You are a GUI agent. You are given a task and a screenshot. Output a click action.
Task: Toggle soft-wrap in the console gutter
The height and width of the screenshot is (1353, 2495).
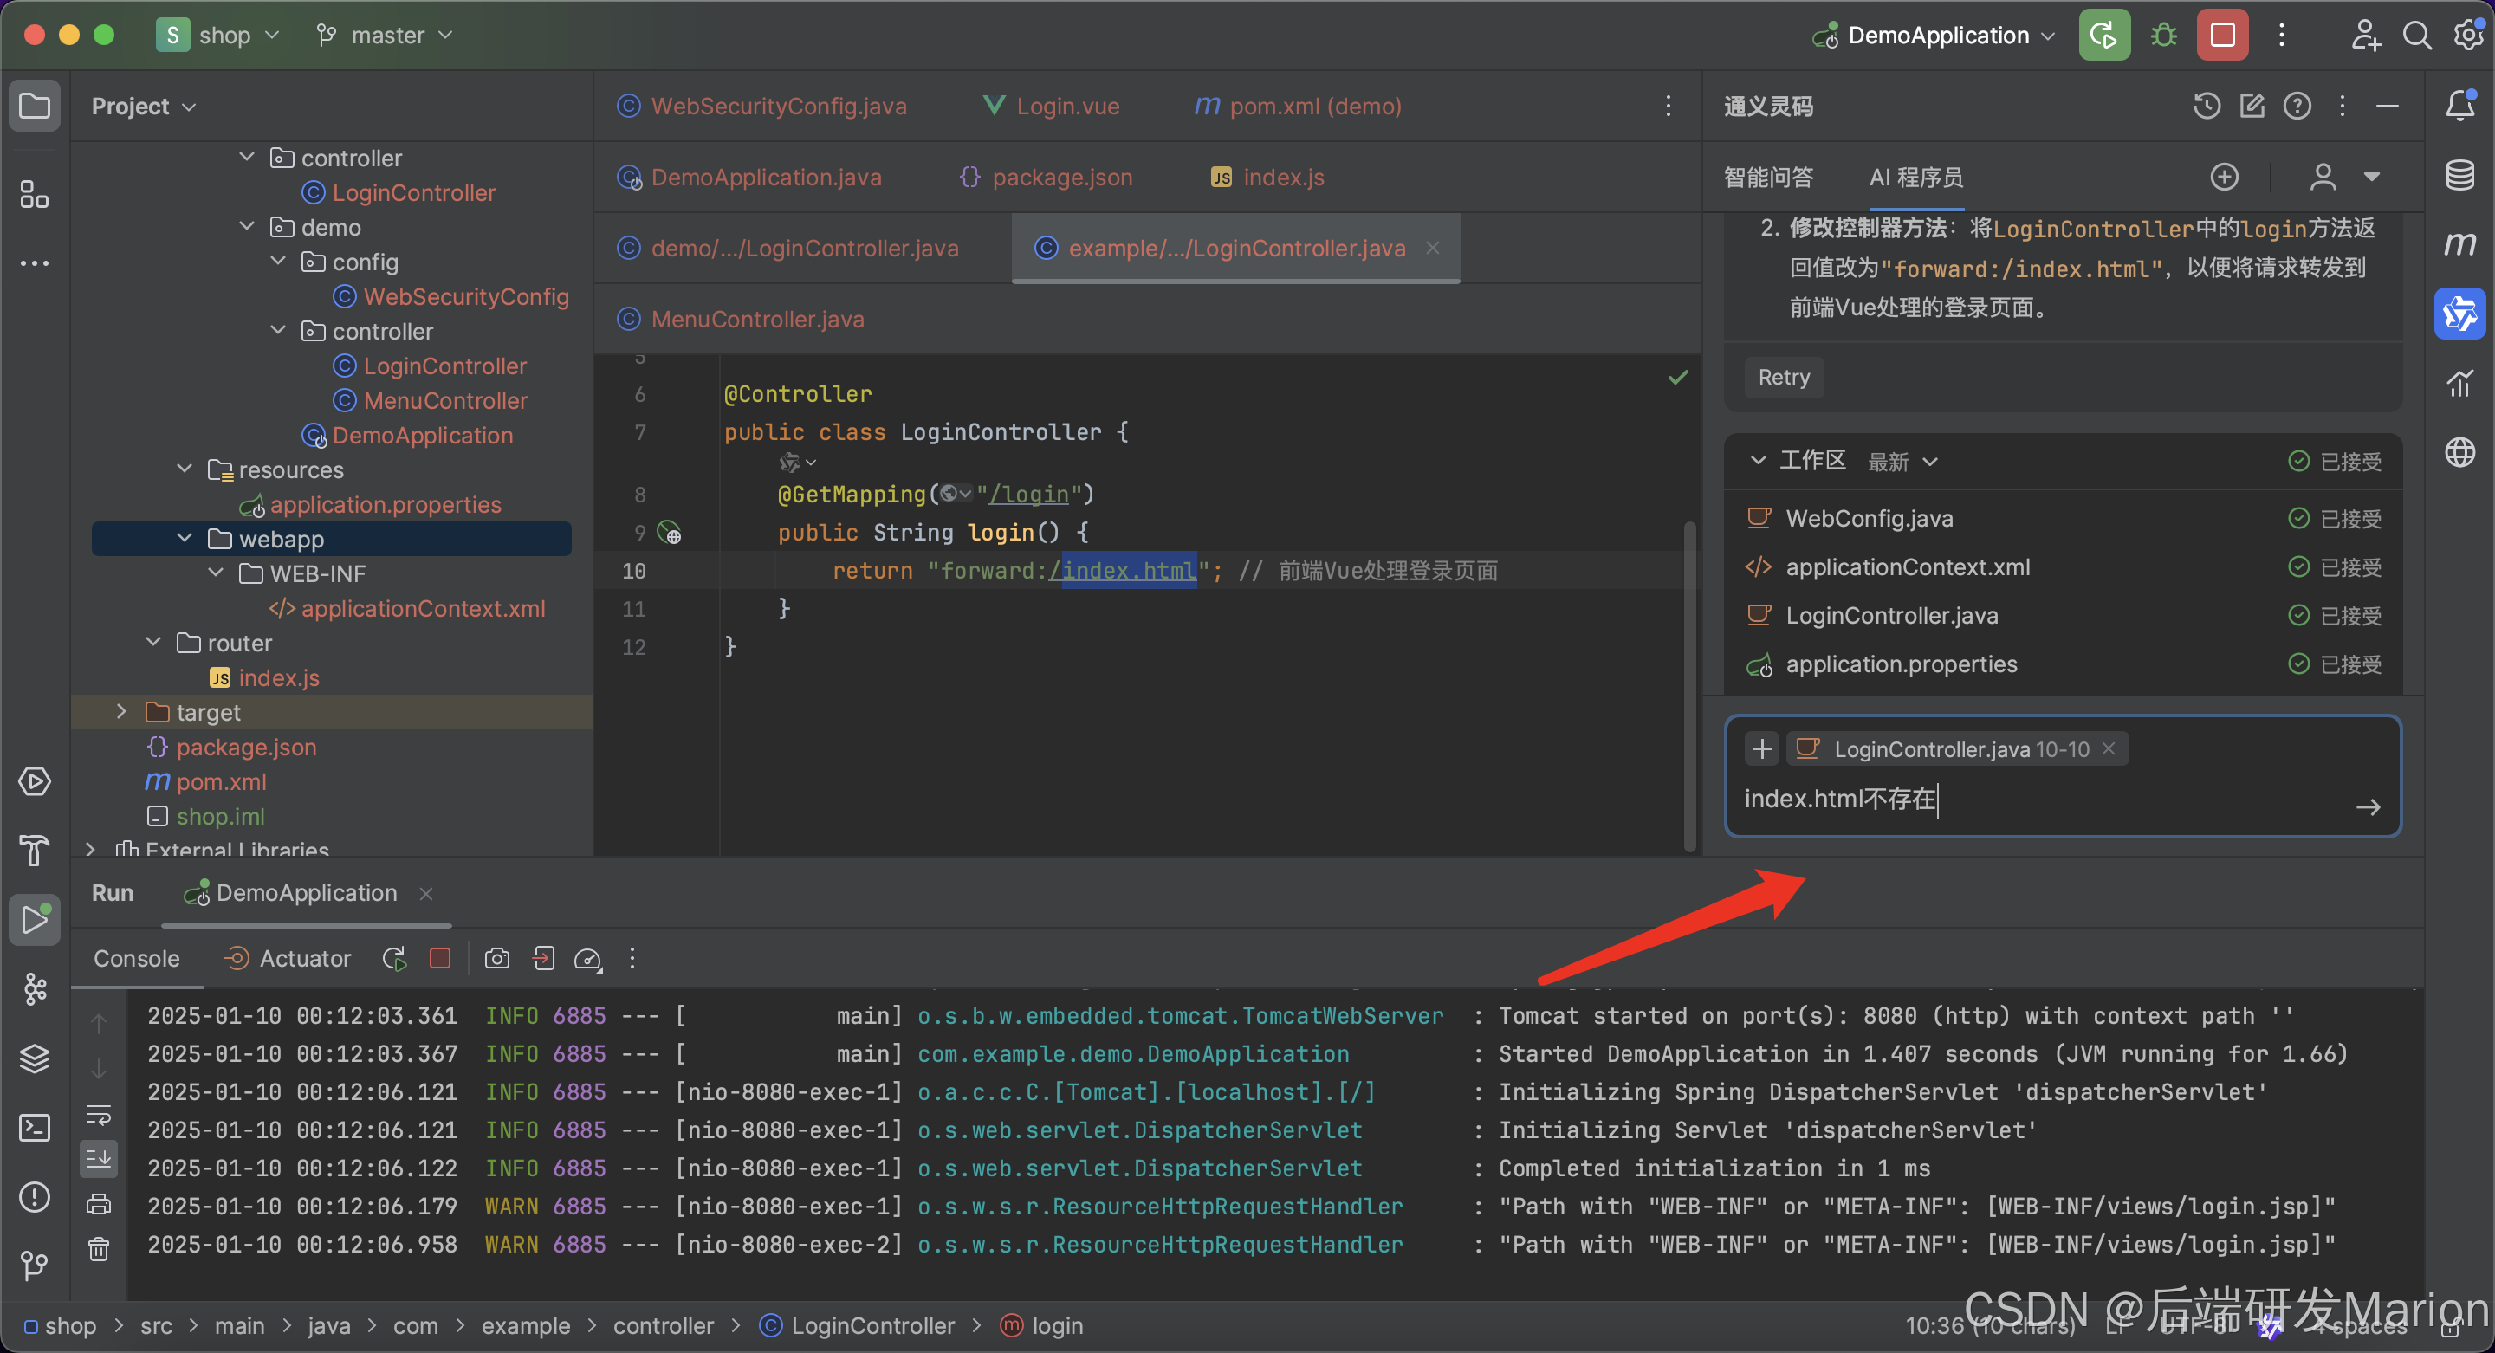pos(99,1115)
